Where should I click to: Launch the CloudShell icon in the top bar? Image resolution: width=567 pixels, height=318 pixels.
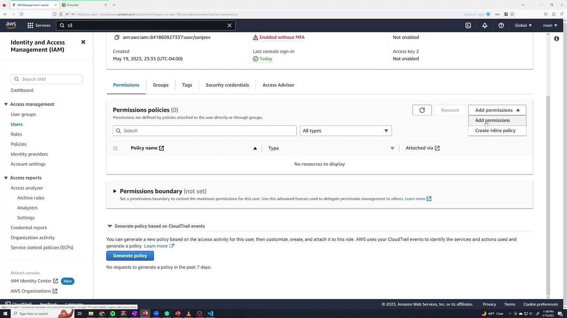468,25
